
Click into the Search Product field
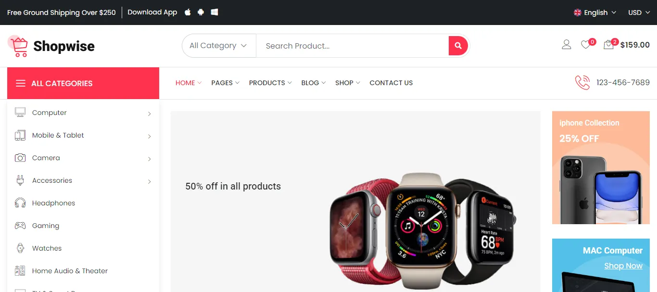pos(352,46)
